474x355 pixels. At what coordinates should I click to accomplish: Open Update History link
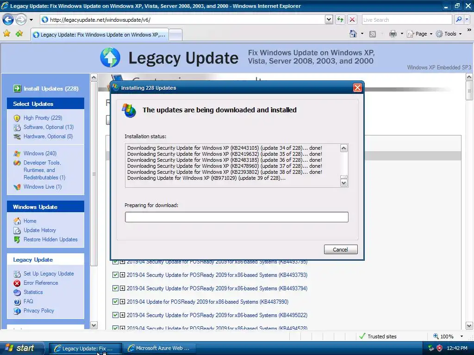coord(40,230)
